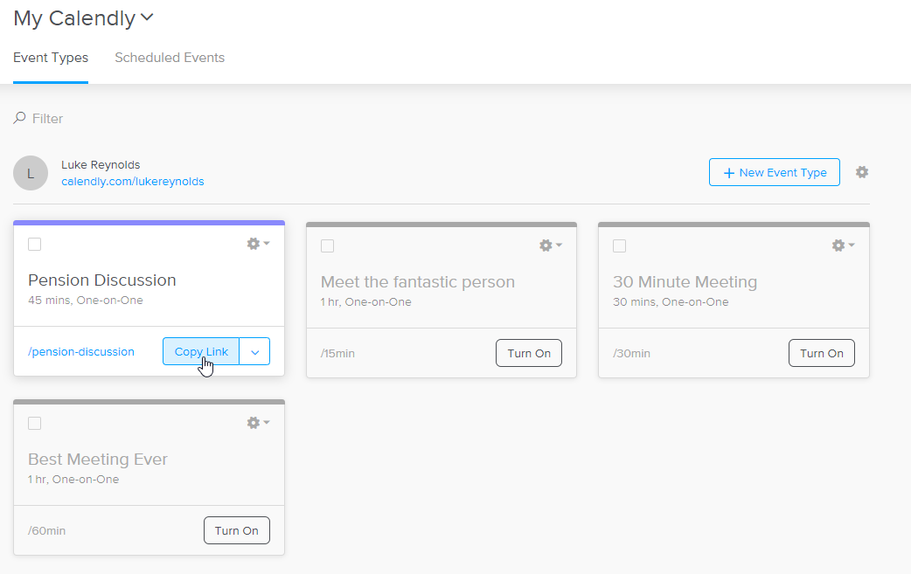Open gear menu on Best Meeting Ever card
The height and width of the screenshot is (574, 911).
(x=258, y=423)
